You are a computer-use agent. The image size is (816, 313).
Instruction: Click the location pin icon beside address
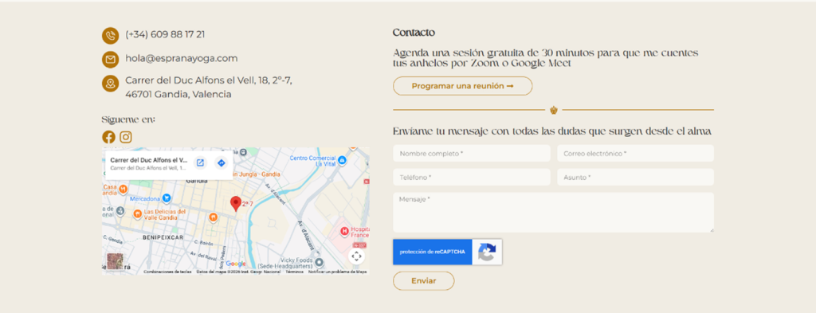click(110, 83)
